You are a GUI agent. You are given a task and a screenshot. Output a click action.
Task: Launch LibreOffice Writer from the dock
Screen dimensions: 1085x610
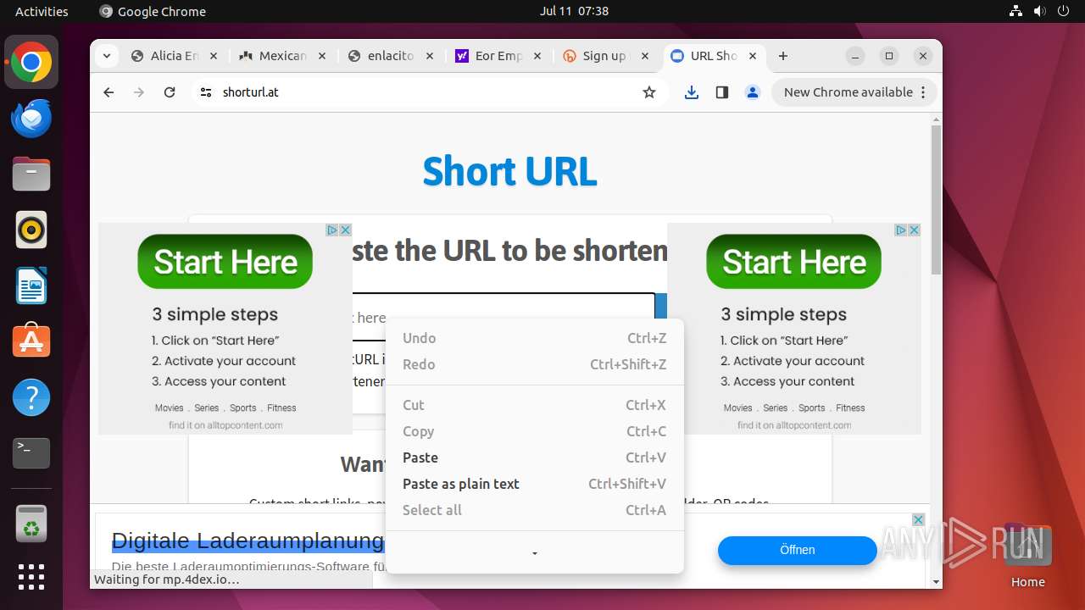(31, 286)
